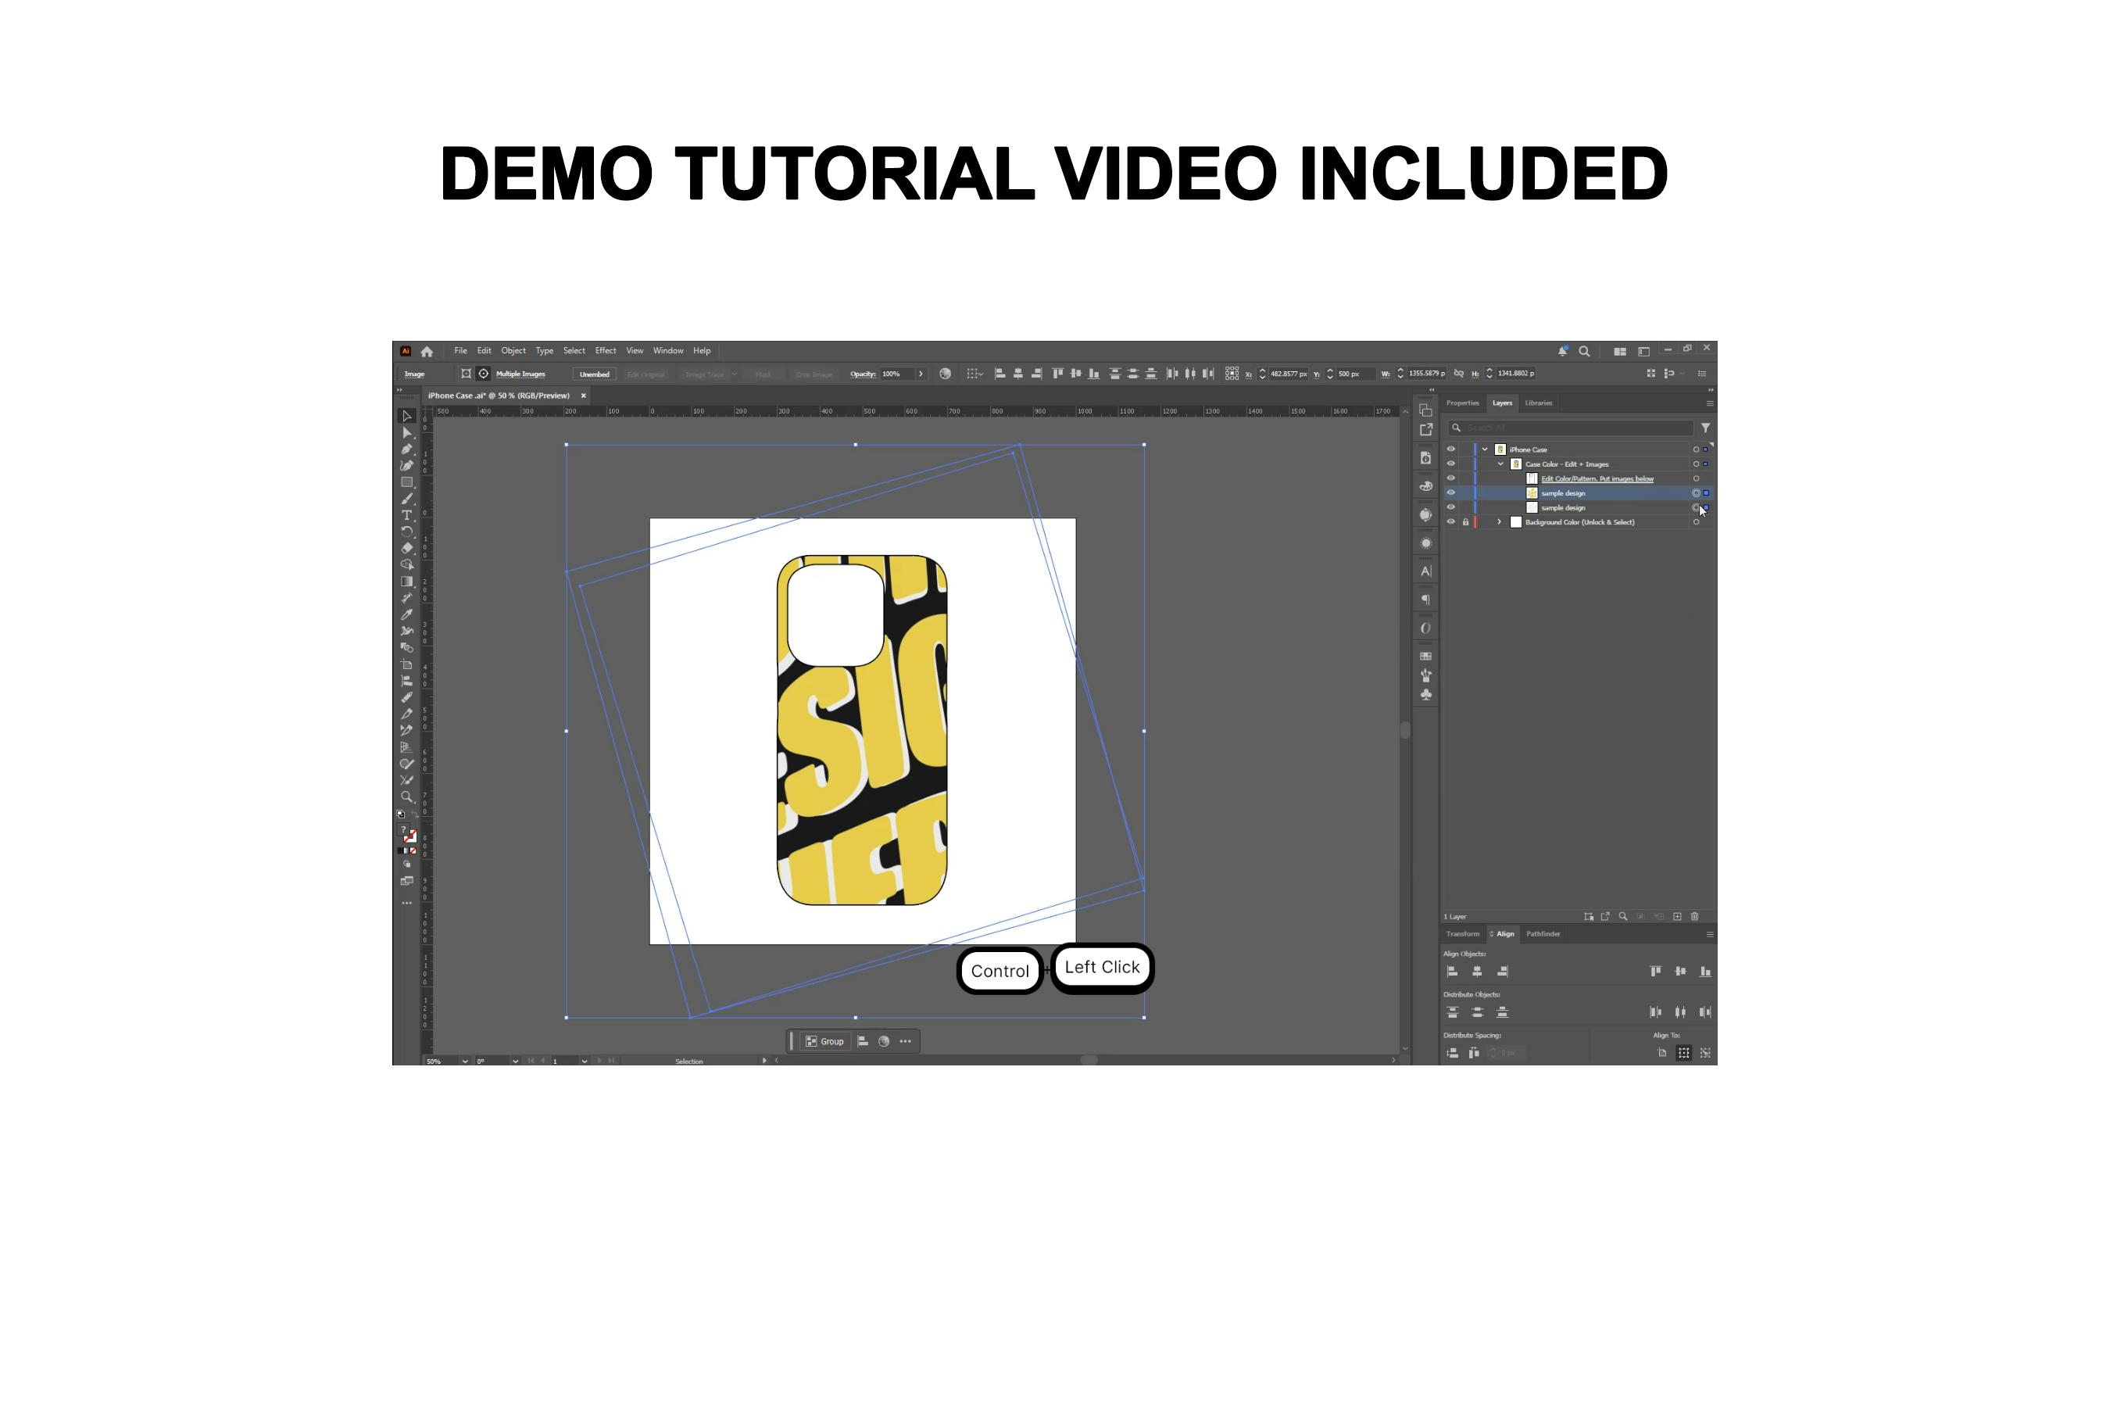Click Vertical Distribute Center icon

tap(1478, 1012)
